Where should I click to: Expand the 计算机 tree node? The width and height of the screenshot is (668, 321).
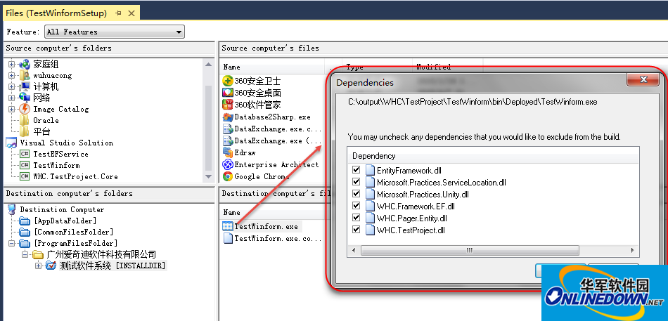[x=11, y=86]
